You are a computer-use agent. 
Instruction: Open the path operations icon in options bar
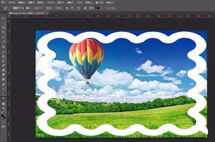tap(67, 8)
